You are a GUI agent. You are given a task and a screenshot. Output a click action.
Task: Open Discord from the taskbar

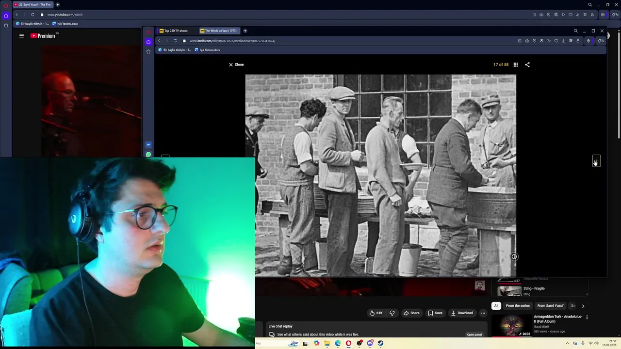coord(370,343)
